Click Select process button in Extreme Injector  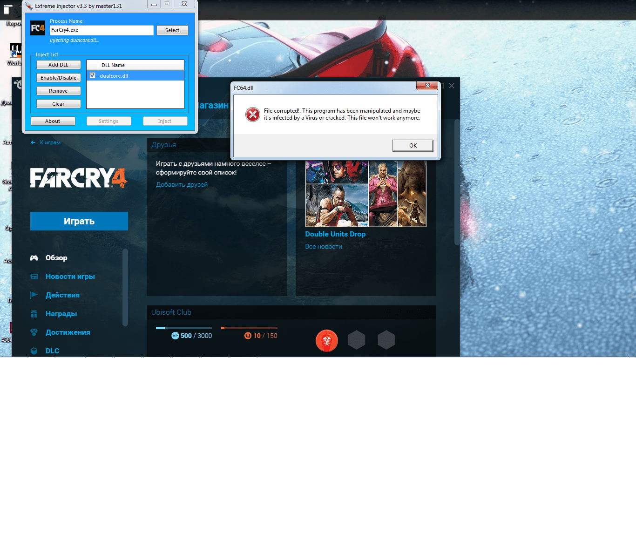coord(172,30)
